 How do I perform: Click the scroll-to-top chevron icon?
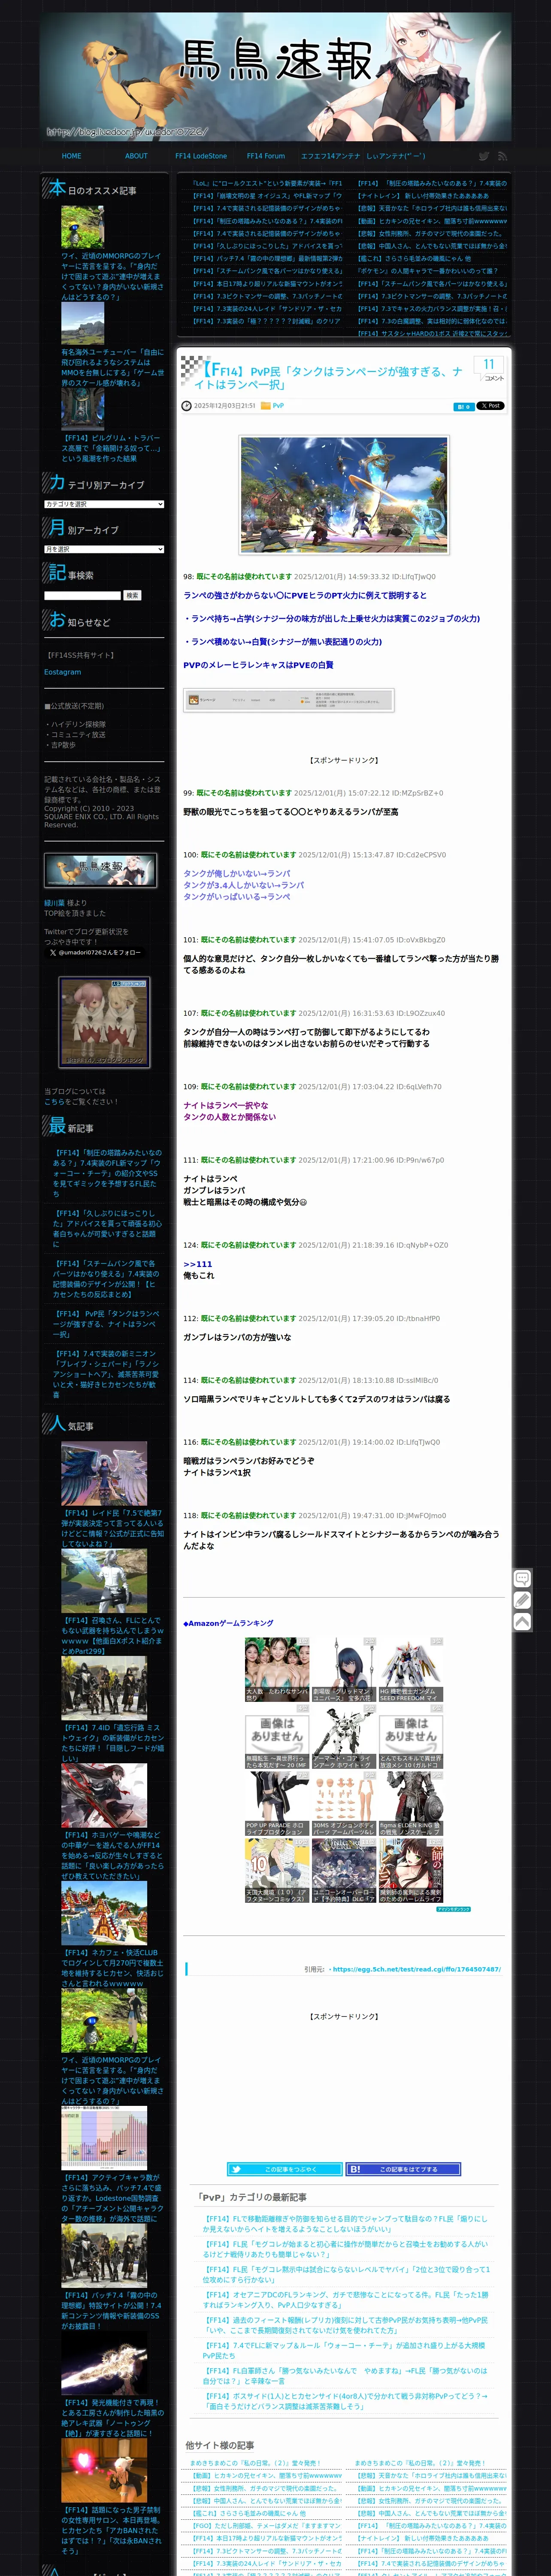(522, 1622)
